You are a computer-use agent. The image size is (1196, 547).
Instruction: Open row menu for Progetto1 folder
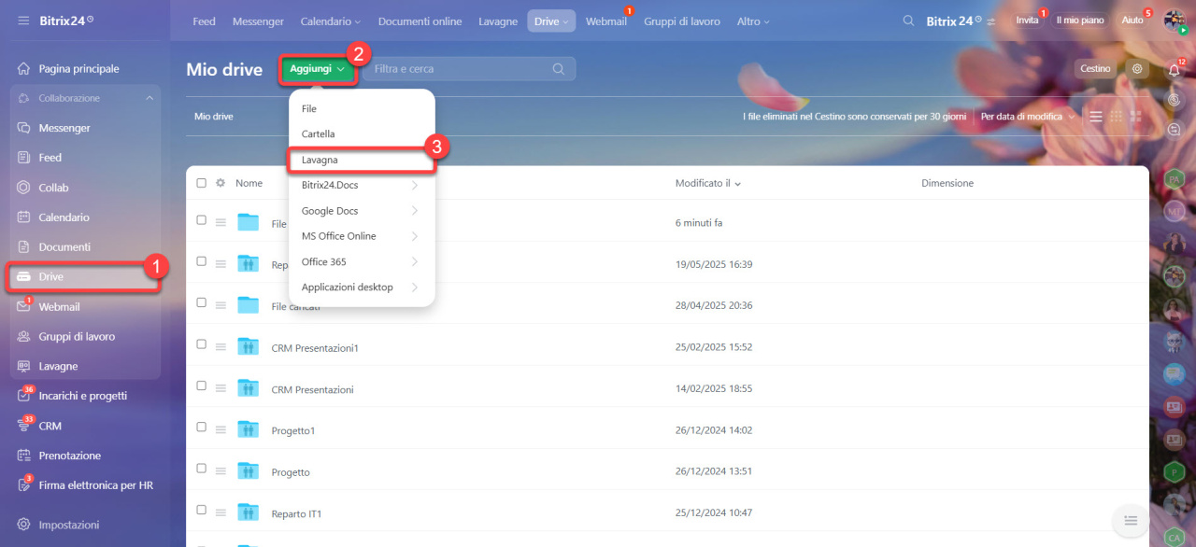(x=221, y=430)
